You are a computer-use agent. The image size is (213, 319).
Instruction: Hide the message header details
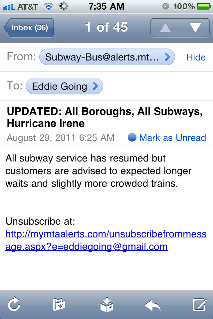pos(196,57)
